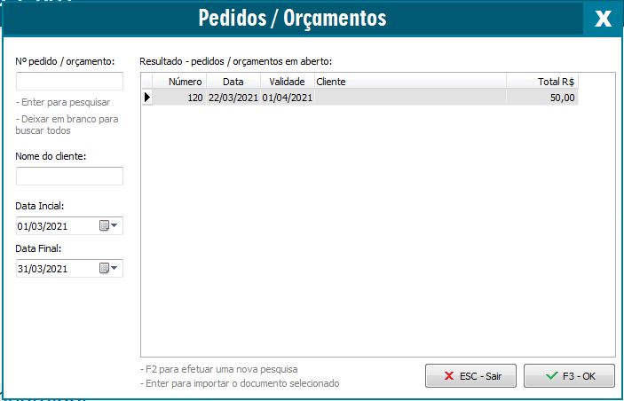Click the ESC - Sair button

pyautogui.click(x=470, y=376)
